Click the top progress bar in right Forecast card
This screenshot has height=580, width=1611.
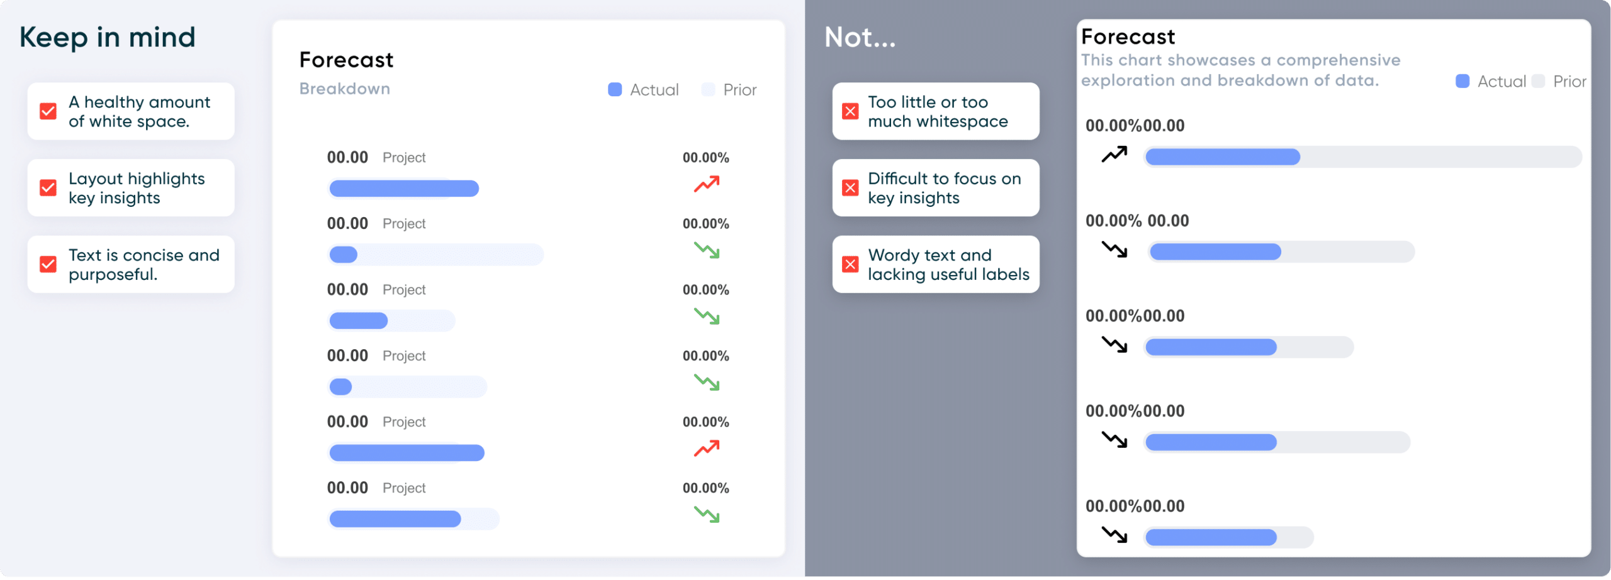click(1362, 157)
